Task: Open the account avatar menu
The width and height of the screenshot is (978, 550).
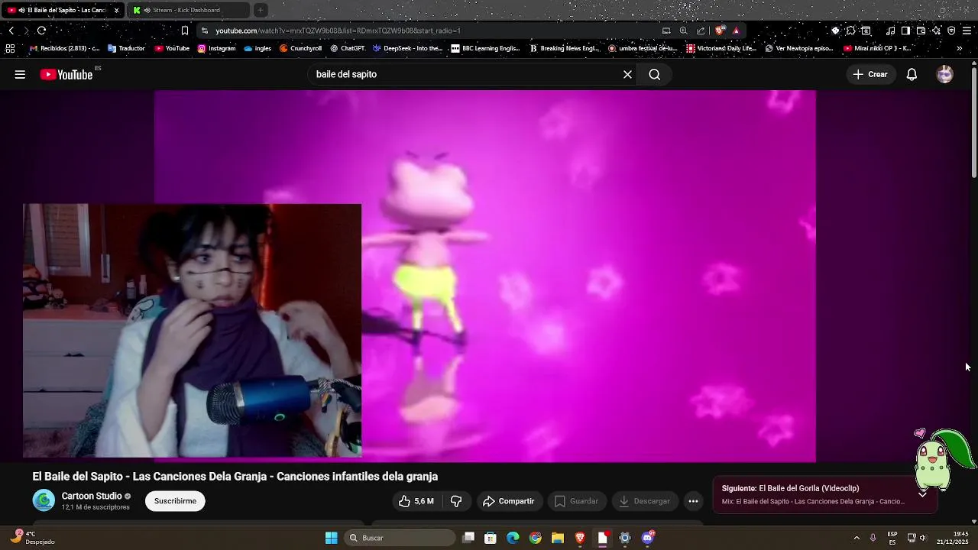Action: click(x=945, y=74)
